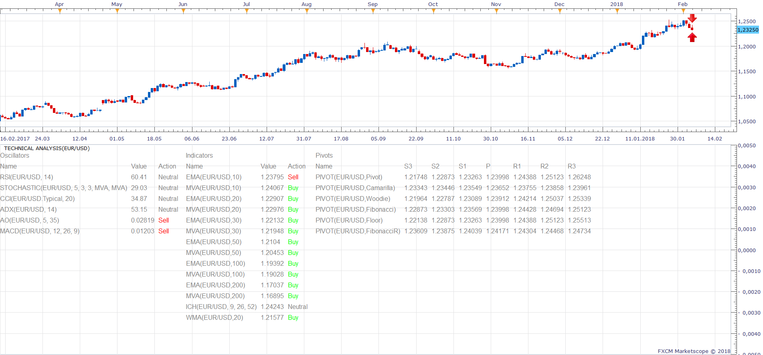
Task: Click the Buy action for MVA(EUR/USD,10)
Action: [x=293, y=188]
